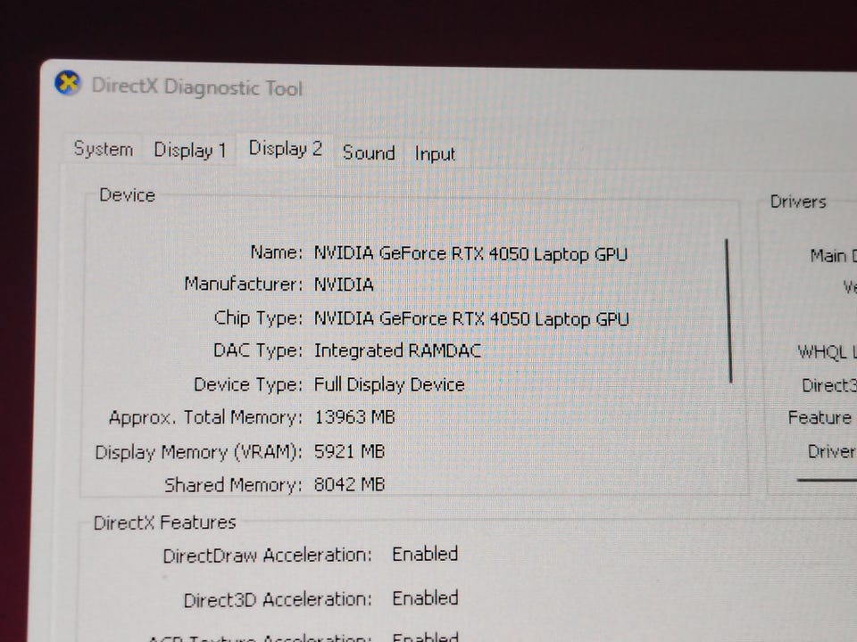Select the Name value NVIDIA GeForce RTX 4050
Viewport: 857px width, 642px height.
(x=470, y=254)
